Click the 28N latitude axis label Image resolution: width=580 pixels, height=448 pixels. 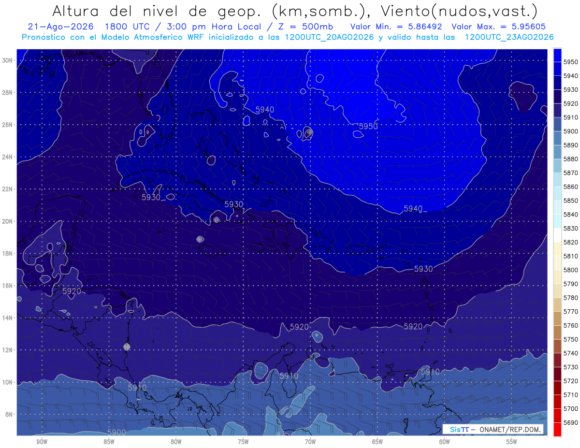click(8, 92)
